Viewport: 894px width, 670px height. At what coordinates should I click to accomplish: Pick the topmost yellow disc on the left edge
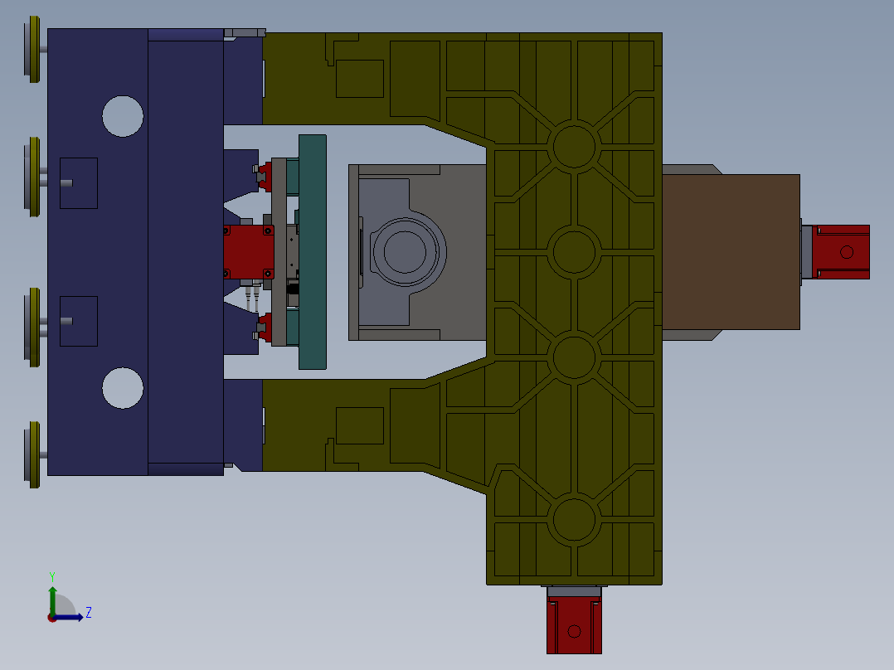coord(34,49)
